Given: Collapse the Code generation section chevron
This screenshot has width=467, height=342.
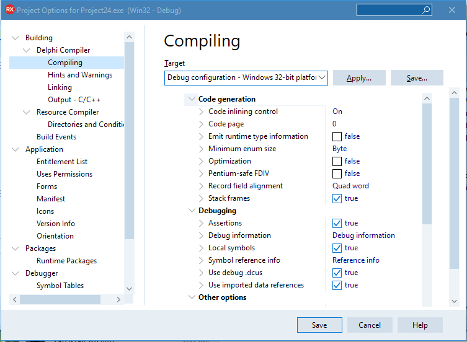Looking at the screenshot, I should tap(190, 99).
